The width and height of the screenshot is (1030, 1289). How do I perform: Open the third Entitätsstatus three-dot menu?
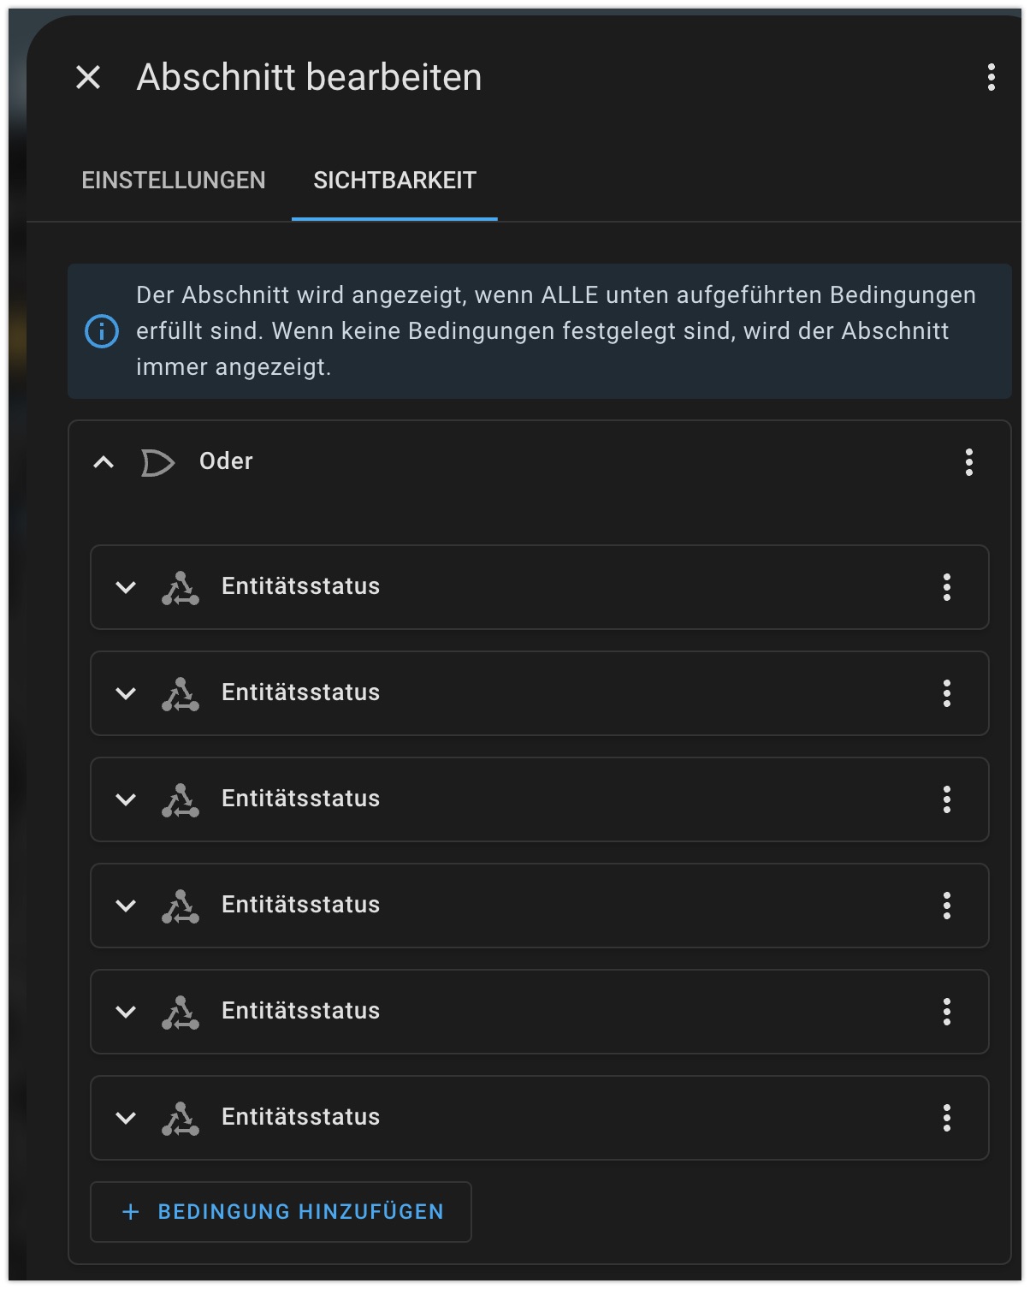[946, 799]
